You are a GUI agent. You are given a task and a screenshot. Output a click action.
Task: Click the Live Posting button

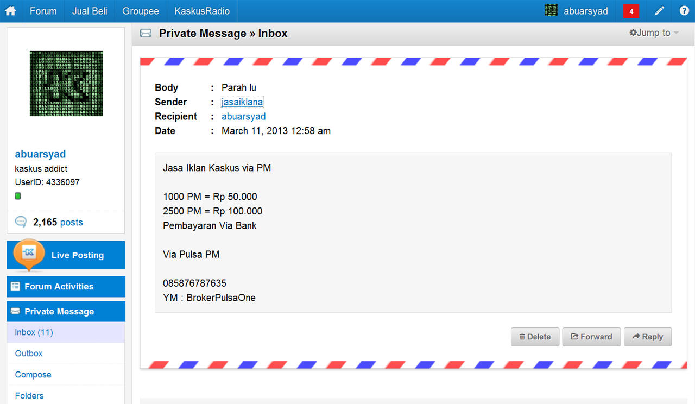pyautogui.click(x=66, y=255)
